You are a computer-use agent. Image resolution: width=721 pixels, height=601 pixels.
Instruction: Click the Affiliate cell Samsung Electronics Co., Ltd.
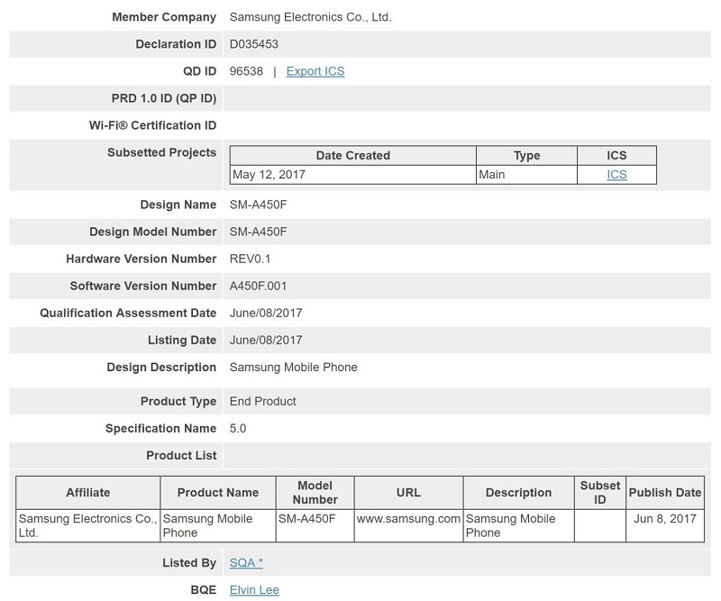pos(87,525)
